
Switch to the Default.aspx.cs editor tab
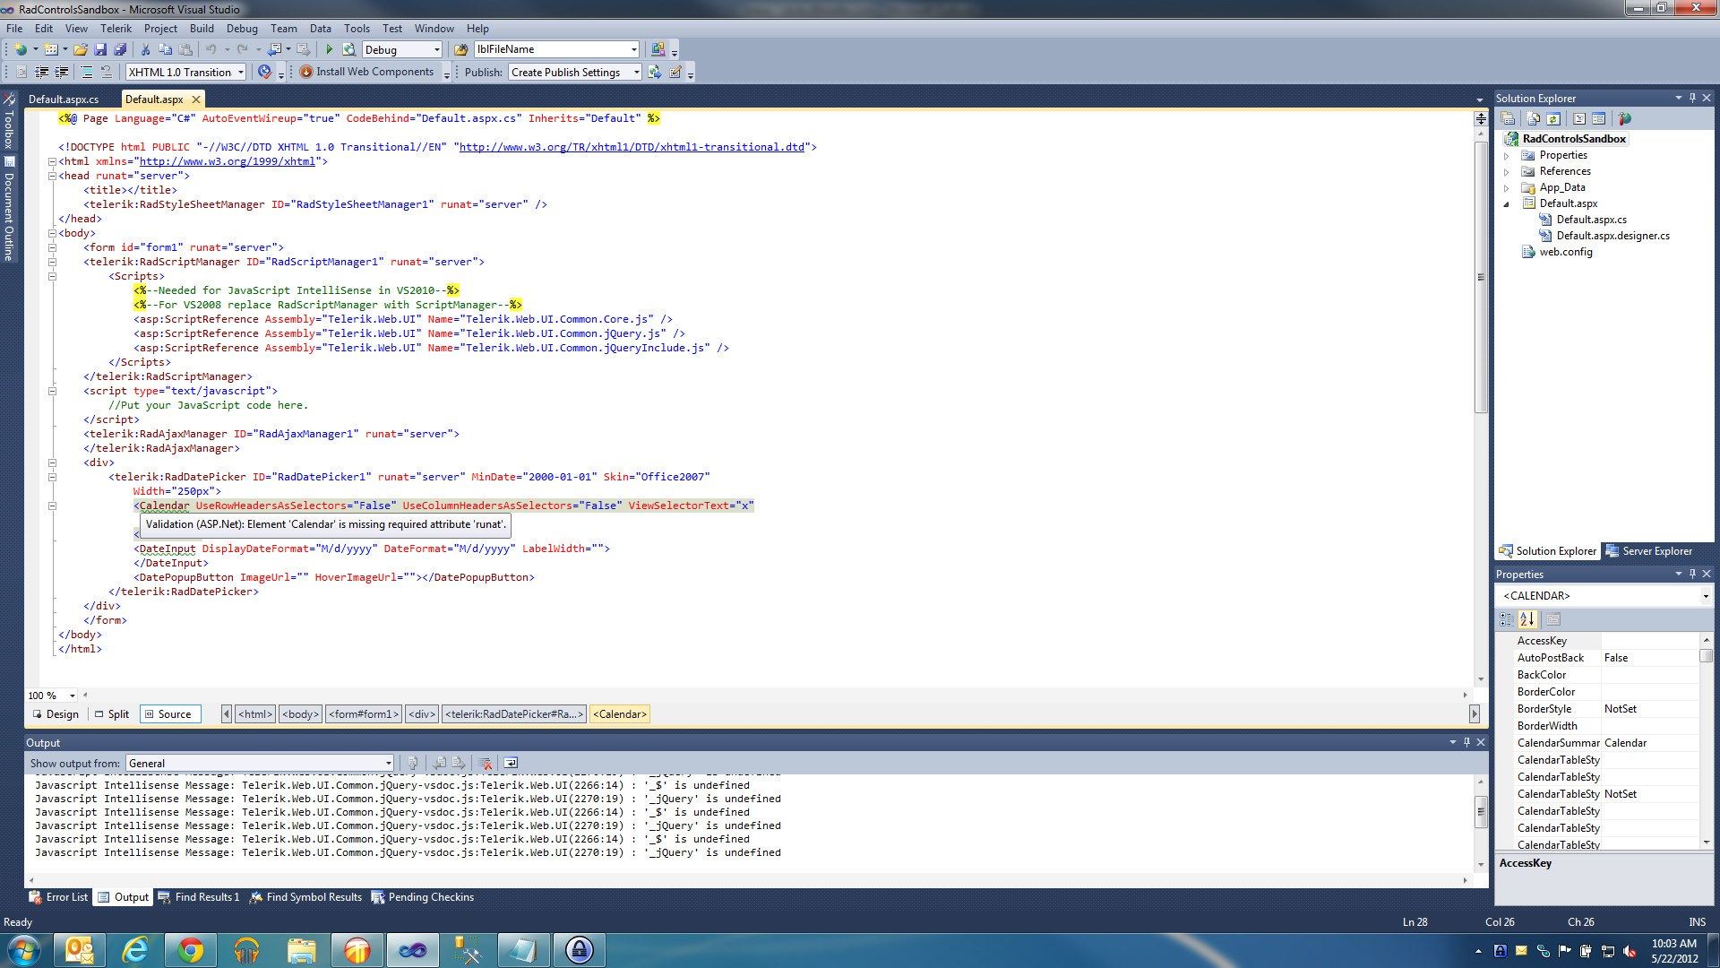coord(64,99)
